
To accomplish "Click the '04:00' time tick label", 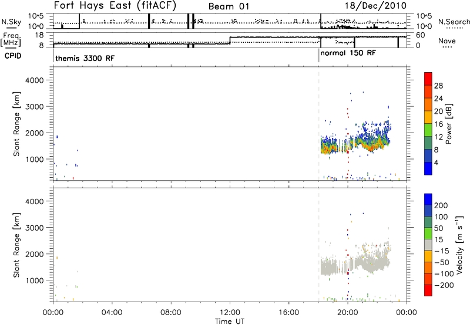I will coord(112,313).
